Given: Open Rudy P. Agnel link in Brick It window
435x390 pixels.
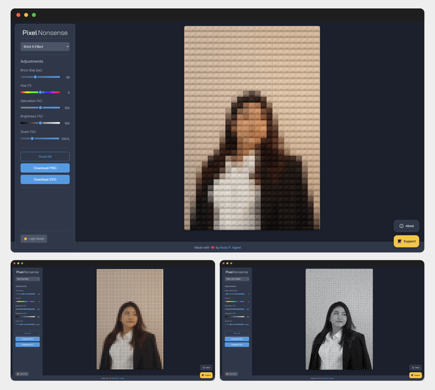Looking at the screenshot, I should (230, 248).
